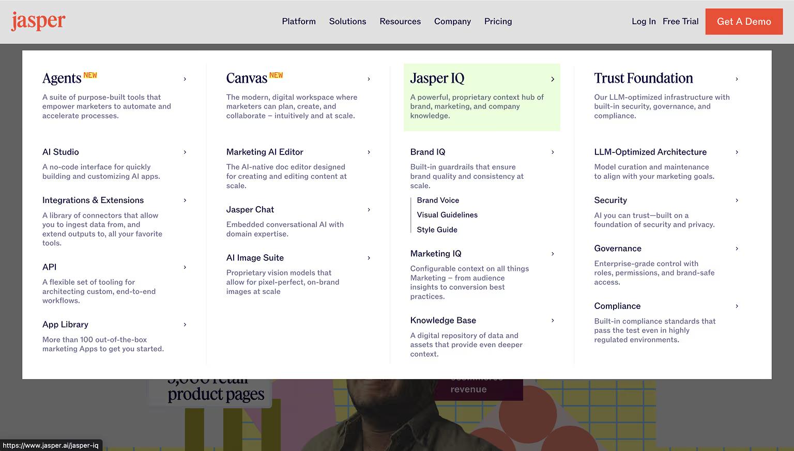Click the arrow beside AI Studio
This screenshot has width=794, height=451.
(x=185, y=152)
